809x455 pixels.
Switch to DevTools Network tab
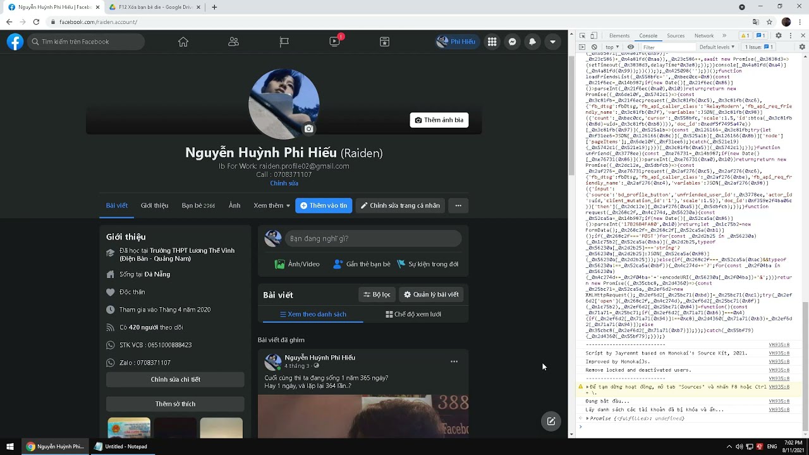pyautogui.click(x=704, y=35)
